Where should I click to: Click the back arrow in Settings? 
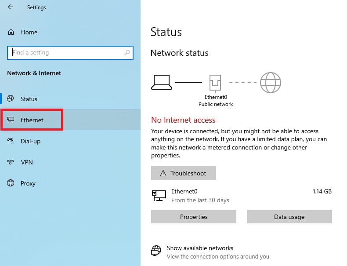[11, 7]
